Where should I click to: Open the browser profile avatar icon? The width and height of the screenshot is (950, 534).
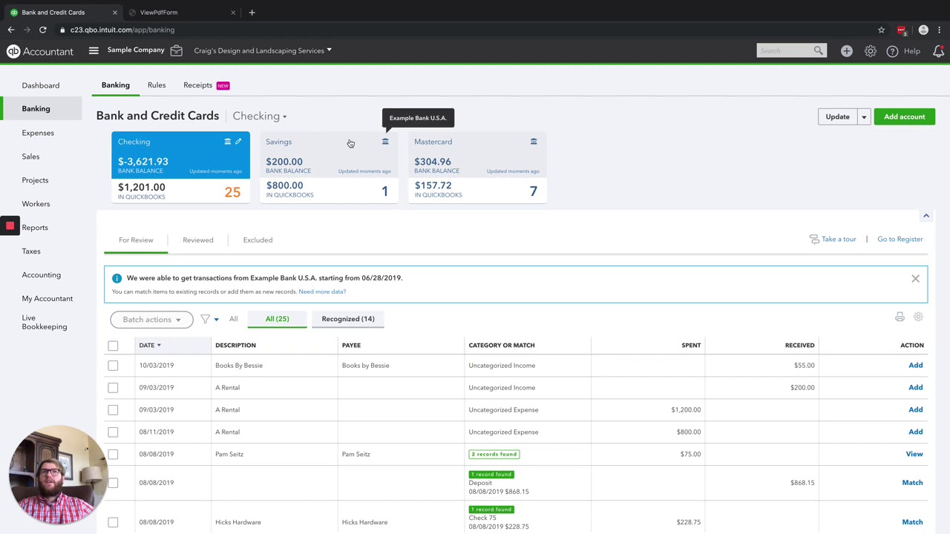[923, 30]
